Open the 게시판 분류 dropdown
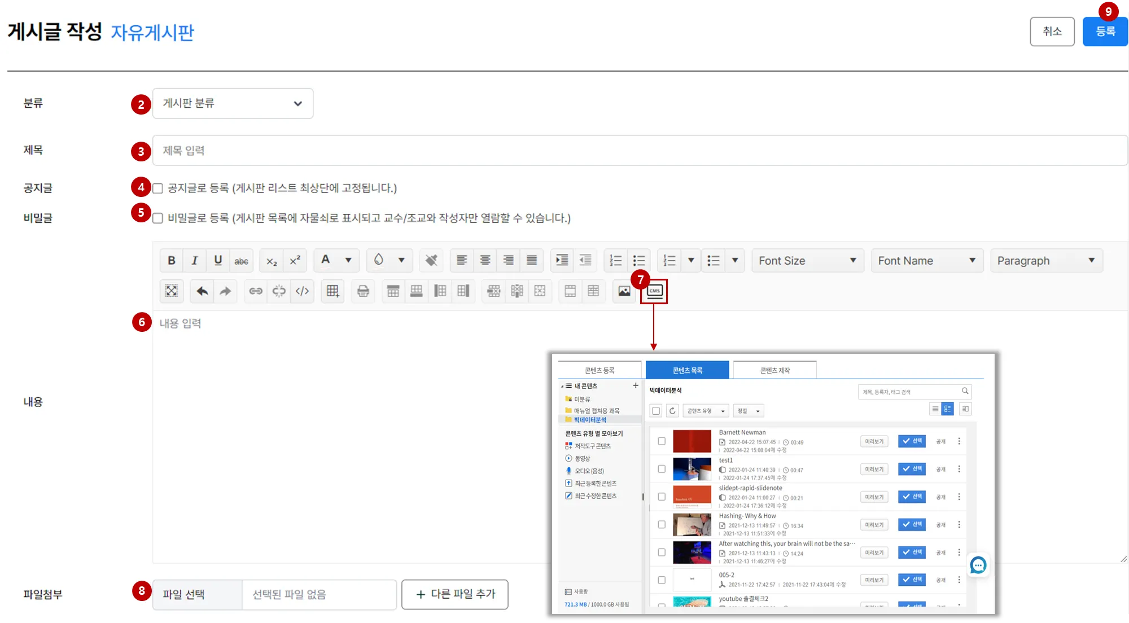The image size is (1129, 623). (x=233, y=103)
